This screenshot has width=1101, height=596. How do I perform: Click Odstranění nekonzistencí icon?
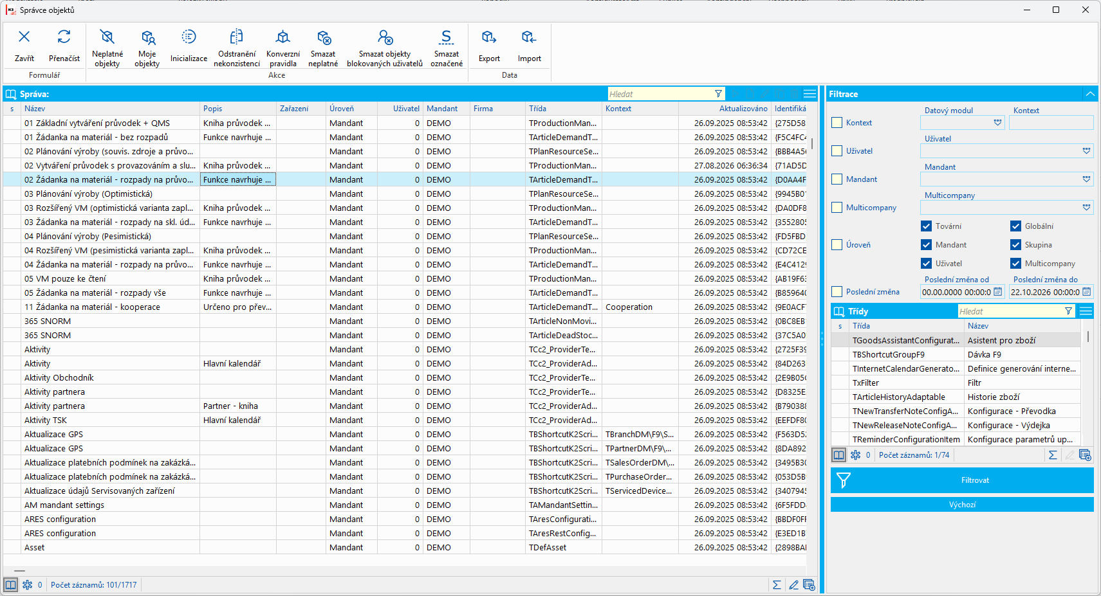237,37
